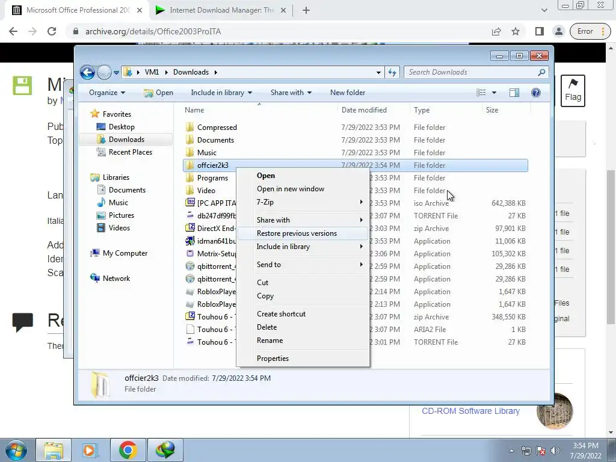
Task: Click the [PC APP ITA] iso icon
Action: (x=189, y=203)
